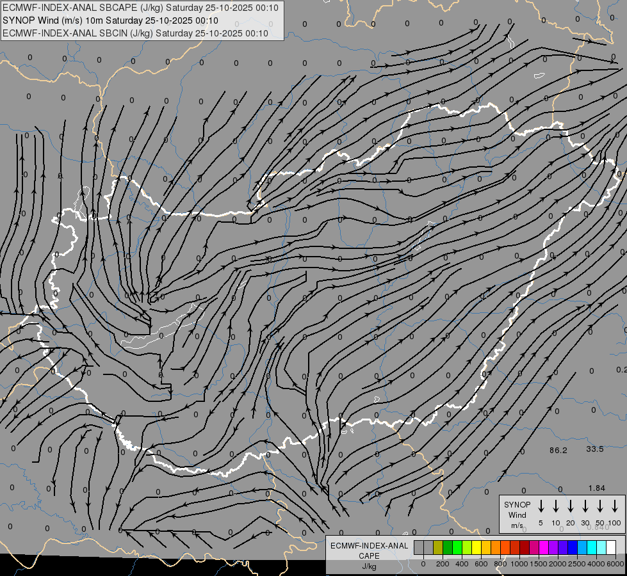The height and width of the screenshot is (576, 627).
Task: Select the dark red CAPE legend swatch
Action: [525, 547]
